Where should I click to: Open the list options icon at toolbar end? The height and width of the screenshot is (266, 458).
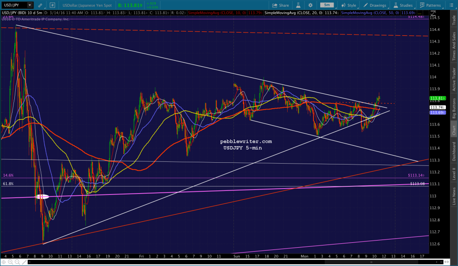451,5
